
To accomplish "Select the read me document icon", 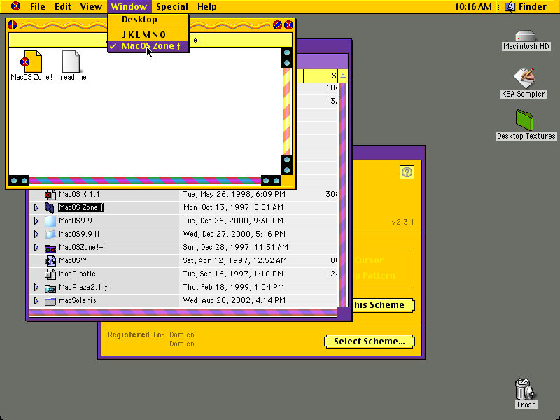I will (x=71, y=62).
